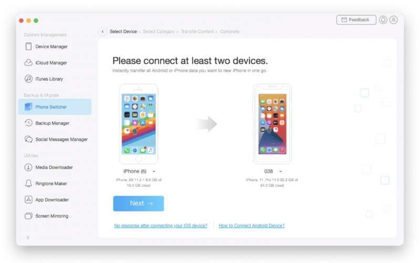
Task: Select the iTunes Library music icon
Action: point(28,79)
